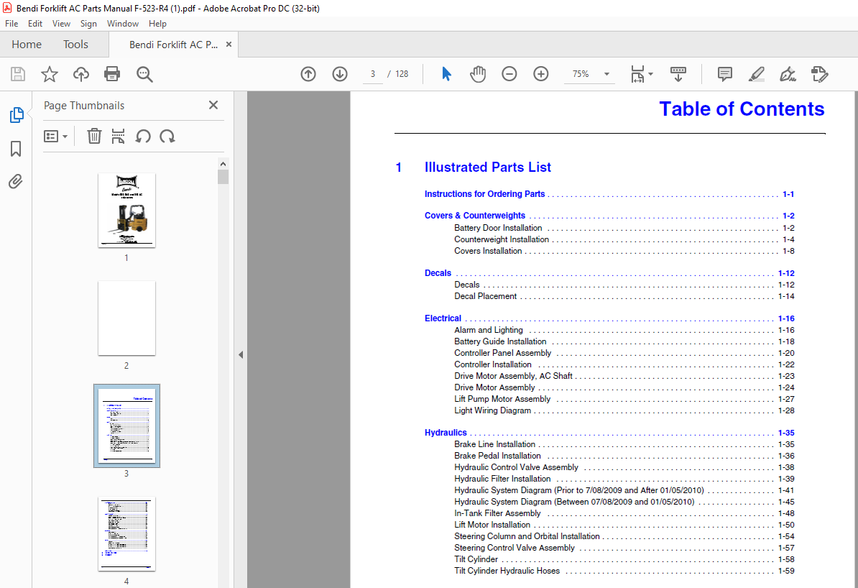Go to next page arrow
This screenshot has height=588, width=858.
point(340,74)
